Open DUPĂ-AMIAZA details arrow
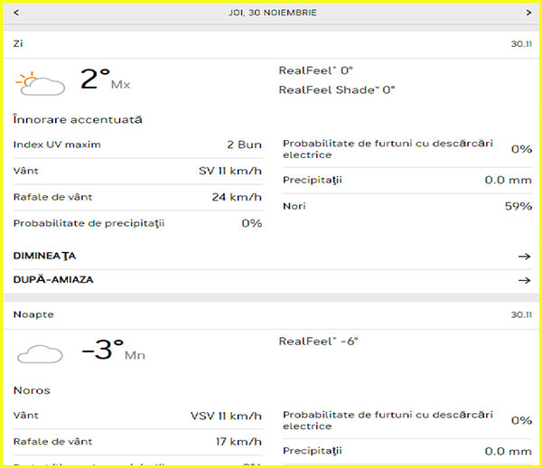 [x=524, y=280]
